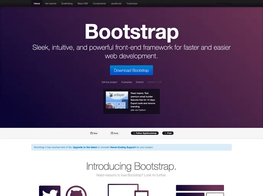
Task: Click the 'ads via Carbon' link
Action: pos(138,110)
